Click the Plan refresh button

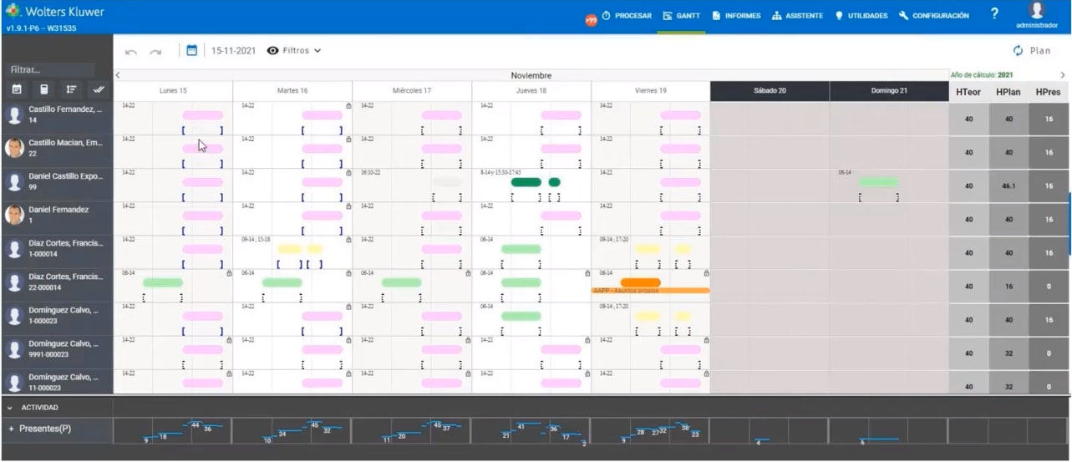coord(1031,51)
